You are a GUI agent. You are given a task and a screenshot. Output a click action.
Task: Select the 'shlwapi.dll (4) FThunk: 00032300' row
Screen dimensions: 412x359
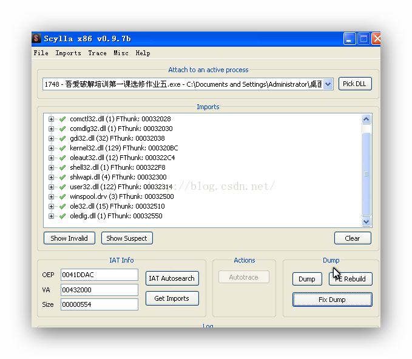point(118,177)
